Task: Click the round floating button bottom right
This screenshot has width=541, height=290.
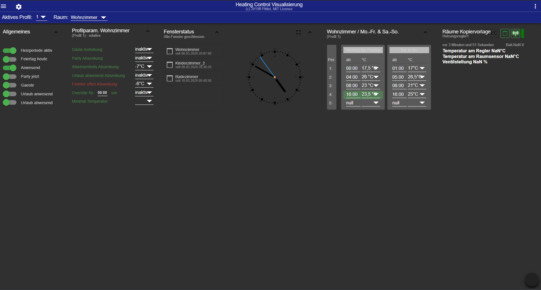Action: point(532,280)
